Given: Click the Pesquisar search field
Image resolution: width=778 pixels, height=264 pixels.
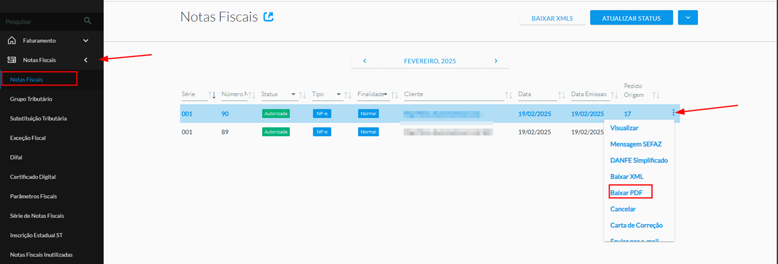Looking at the screenshot, I should point(44,22).
